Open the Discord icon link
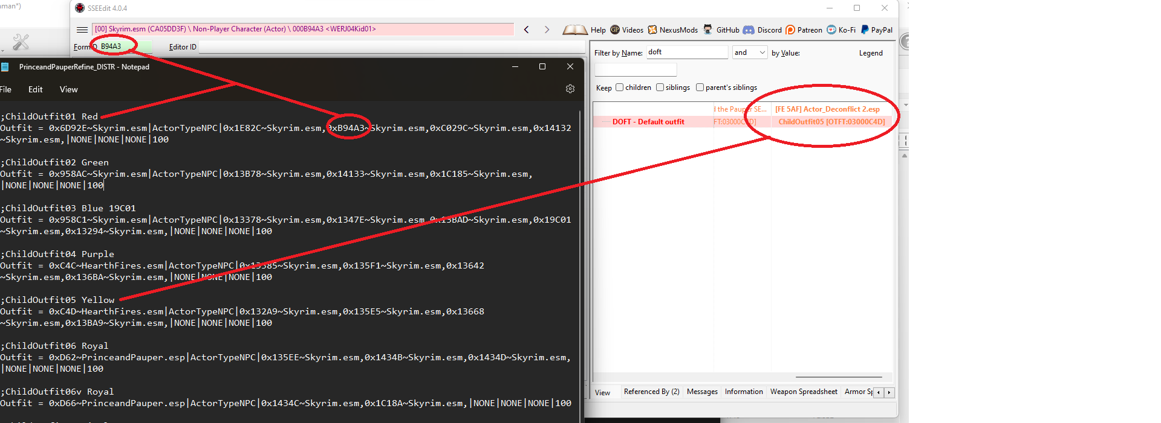The image size is (1161, 423). click(749, 30)
